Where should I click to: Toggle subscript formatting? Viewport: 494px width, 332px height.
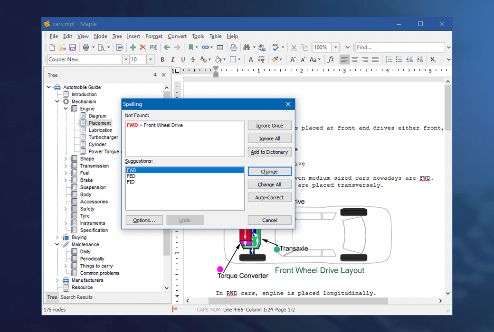[433, 59]
